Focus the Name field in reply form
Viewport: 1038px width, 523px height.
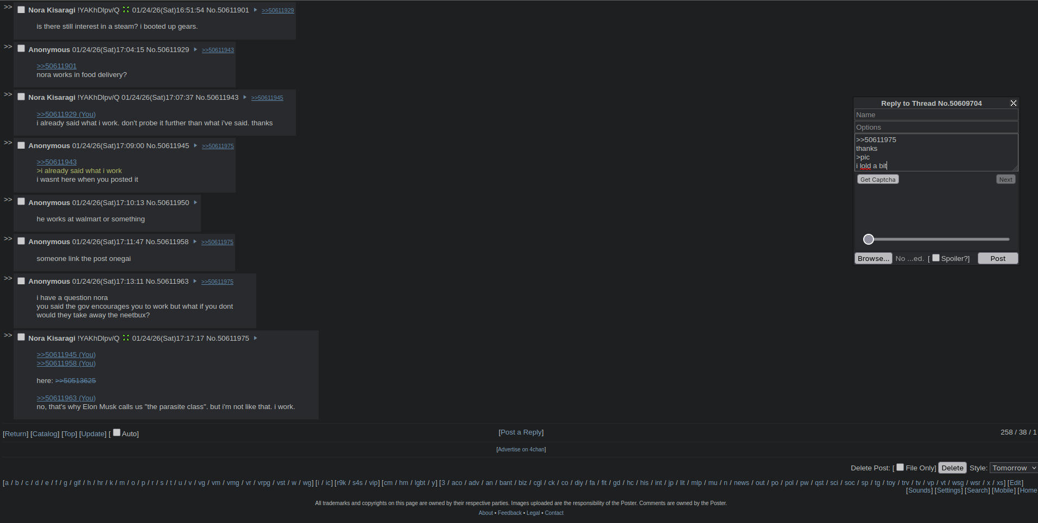(936, 115)
